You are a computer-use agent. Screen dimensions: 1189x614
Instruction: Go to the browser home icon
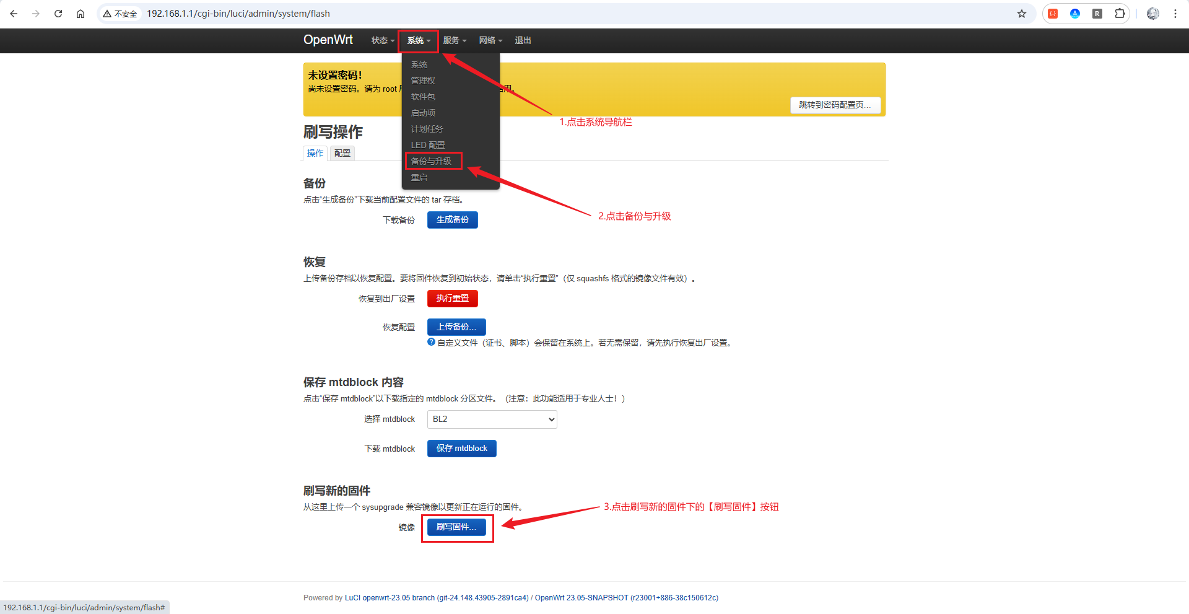pos(81,14)
